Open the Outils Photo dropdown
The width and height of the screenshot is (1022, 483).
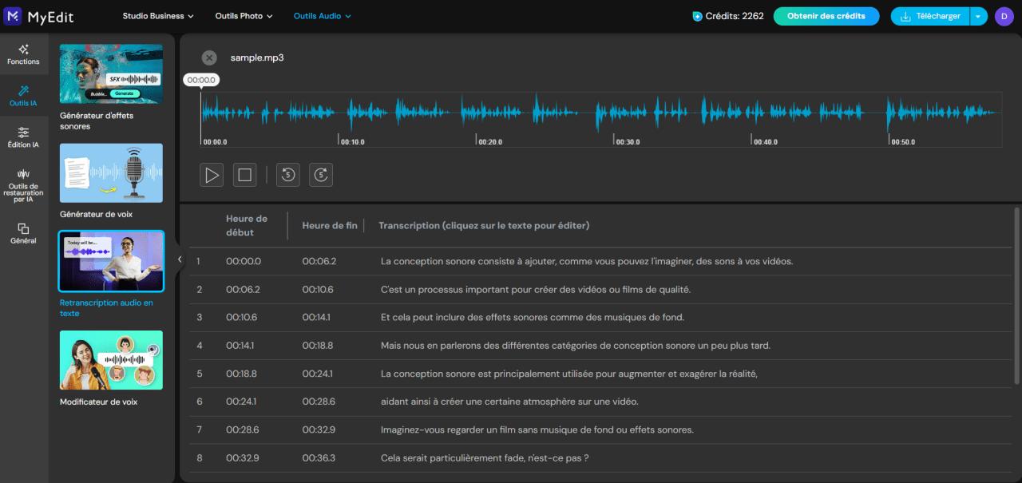coord(244,15)
